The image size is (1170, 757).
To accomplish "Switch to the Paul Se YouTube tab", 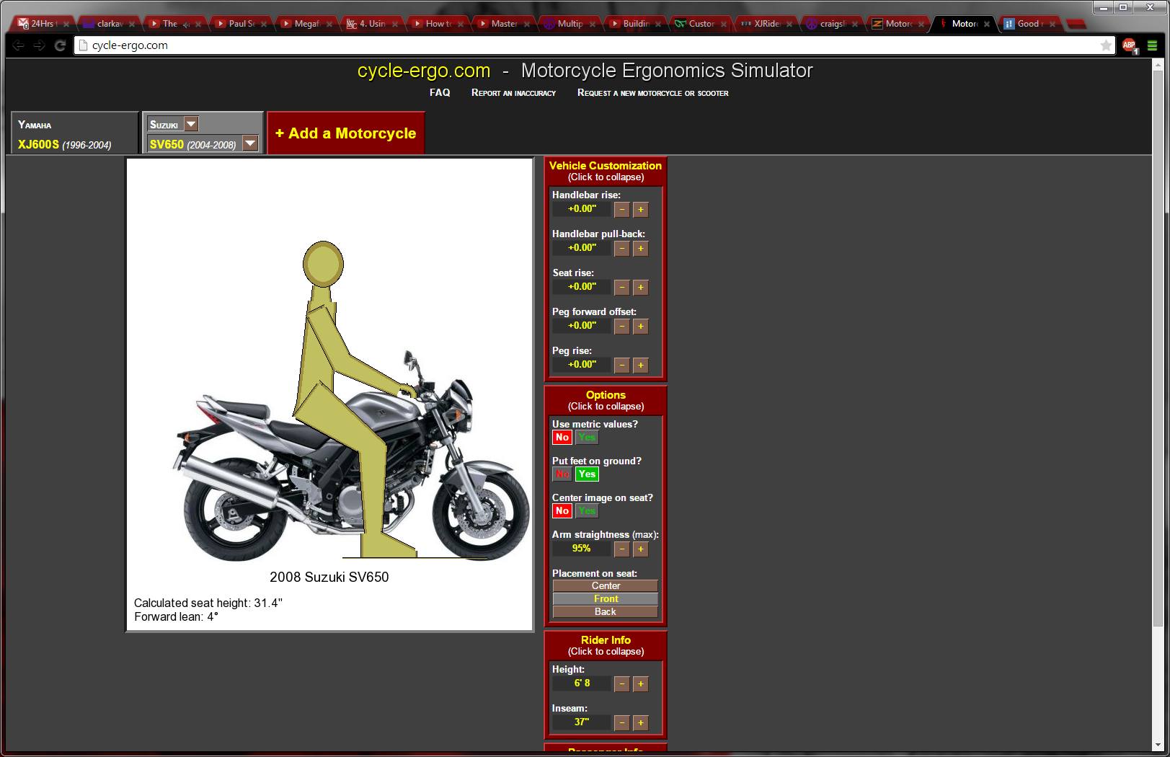I will point(240,24).
